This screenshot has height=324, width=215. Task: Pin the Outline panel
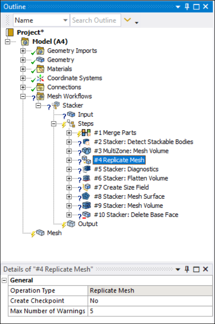point(187,7)
